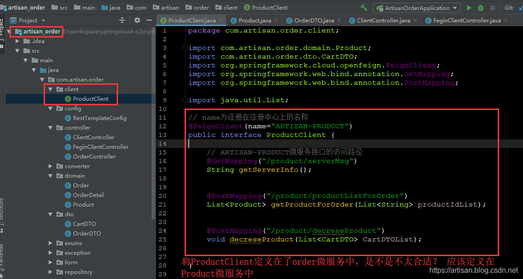Hide the Project panel using minimize icon

[149, 20]
